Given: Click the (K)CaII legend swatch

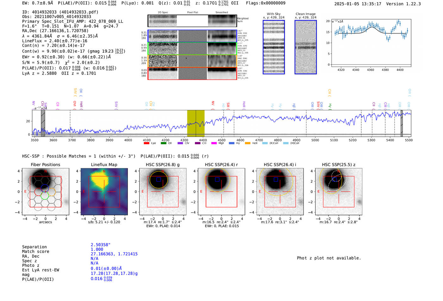Looking at the screenshot, I should click(x=265, y=143).
